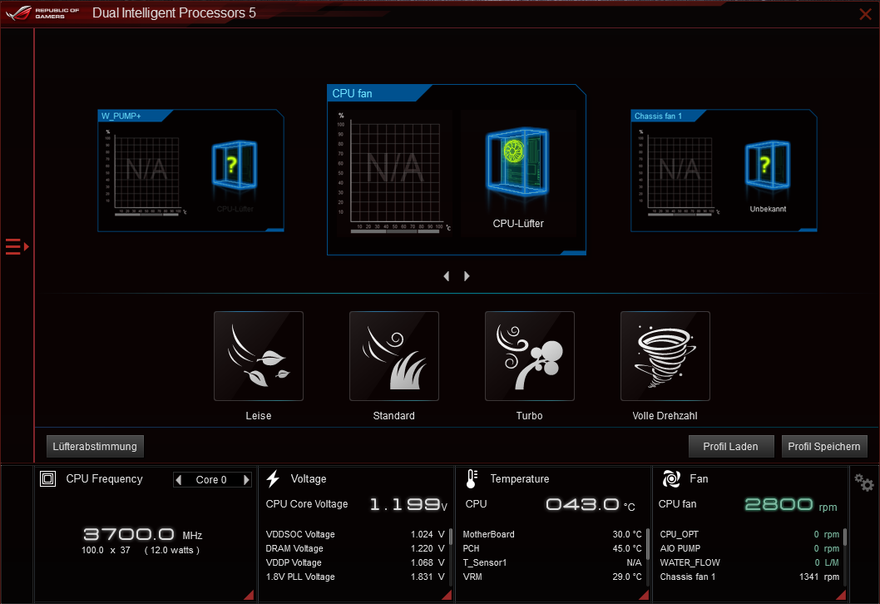Click the Lüfterabstimmung button
The width and height of the screenshot is (880, 604).
pos(95,446)
